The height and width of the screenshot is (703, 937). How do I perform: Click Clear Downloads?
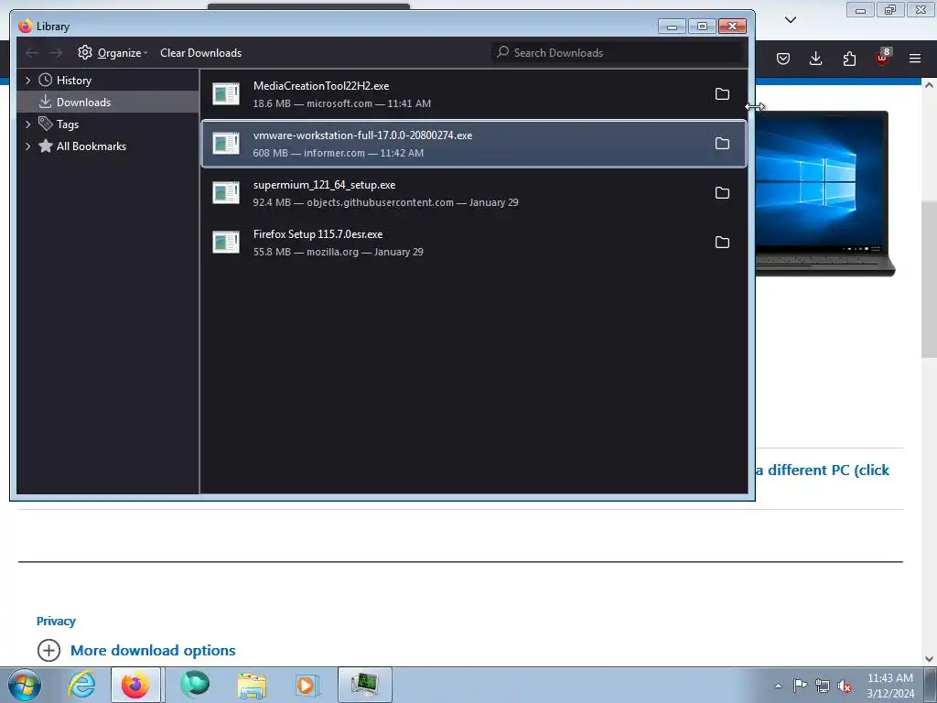click(x=200, y=52)
